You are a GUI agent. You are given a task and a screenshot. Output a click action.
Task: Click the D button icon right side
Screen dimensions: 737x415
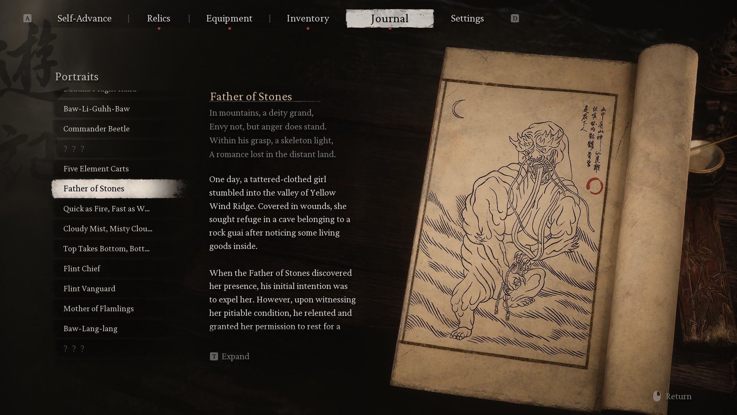click(515, 18)
